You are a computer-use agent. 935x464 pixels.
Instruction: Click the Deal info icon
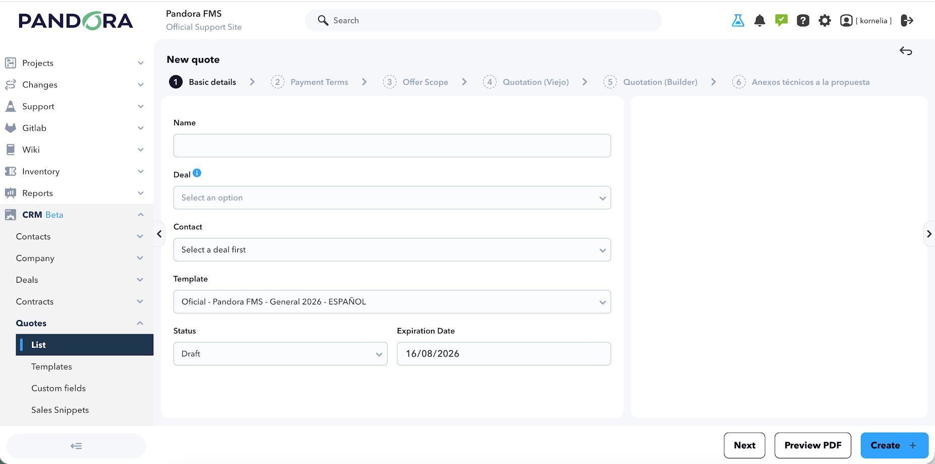(x=197, y=173)
